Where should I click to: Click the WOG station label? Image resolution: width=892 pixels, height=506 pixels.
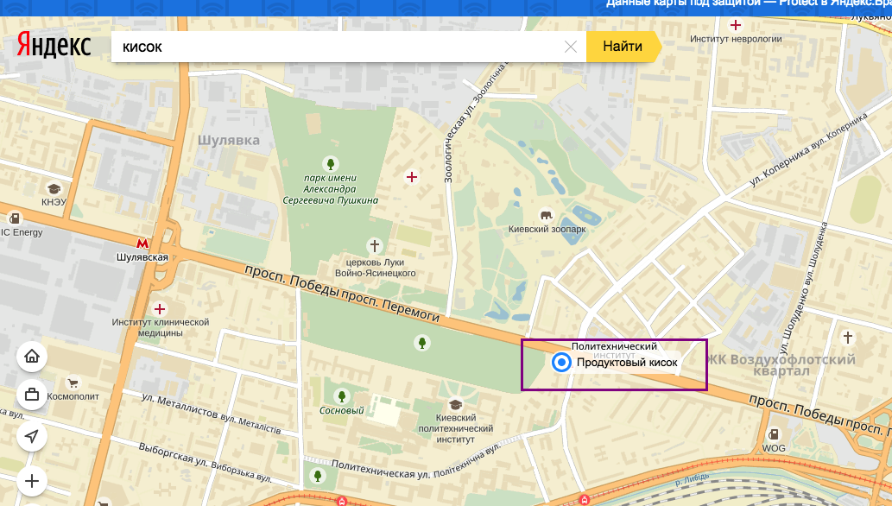coord(774,448)
